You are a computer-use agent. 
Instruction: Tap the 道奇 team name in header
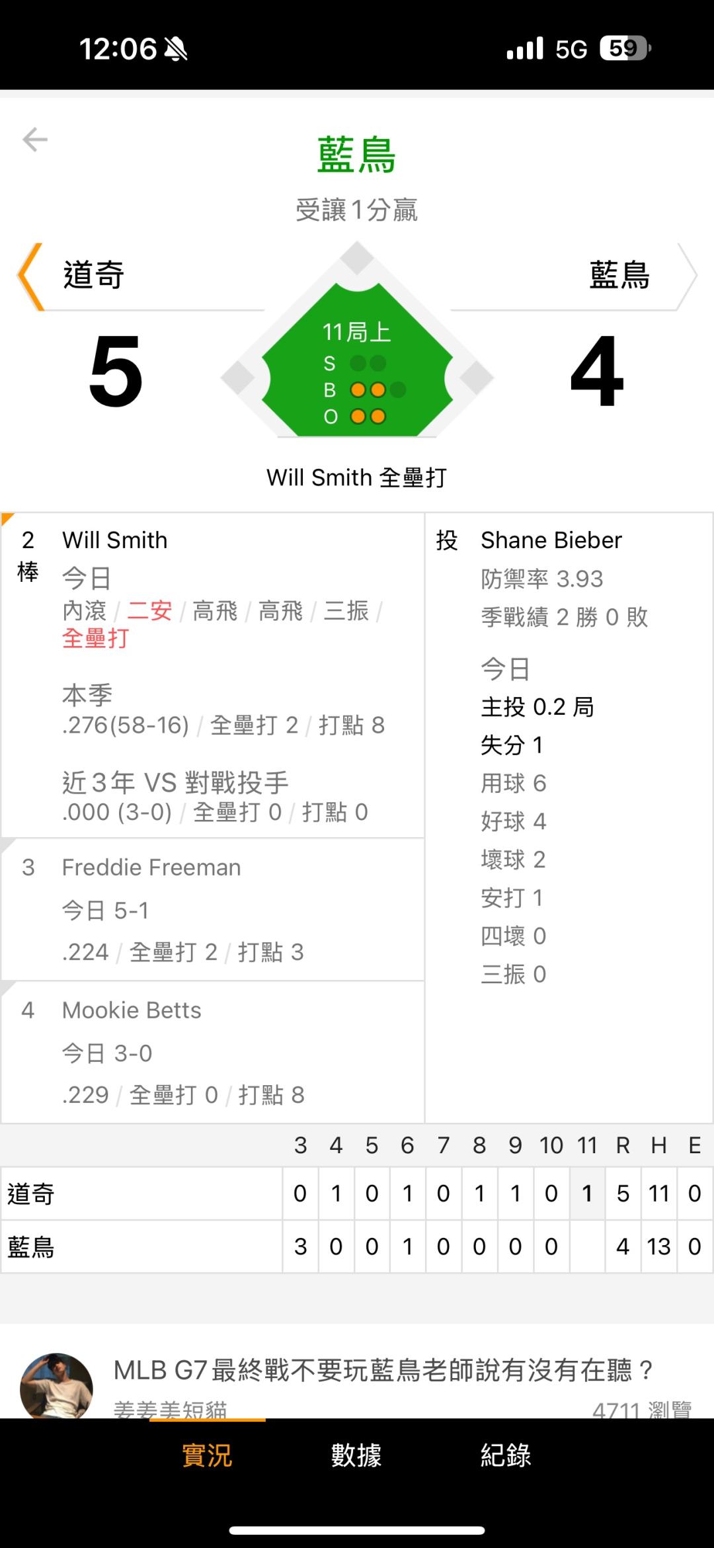pos(94,275)
